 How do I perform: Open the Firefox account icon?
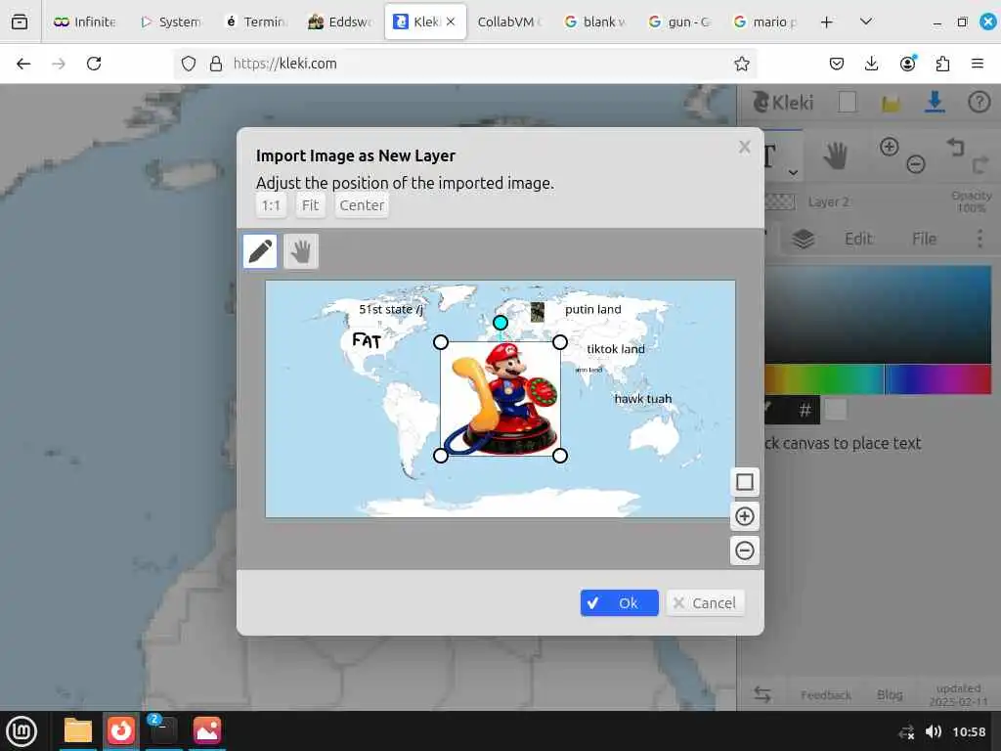[907, 64]
